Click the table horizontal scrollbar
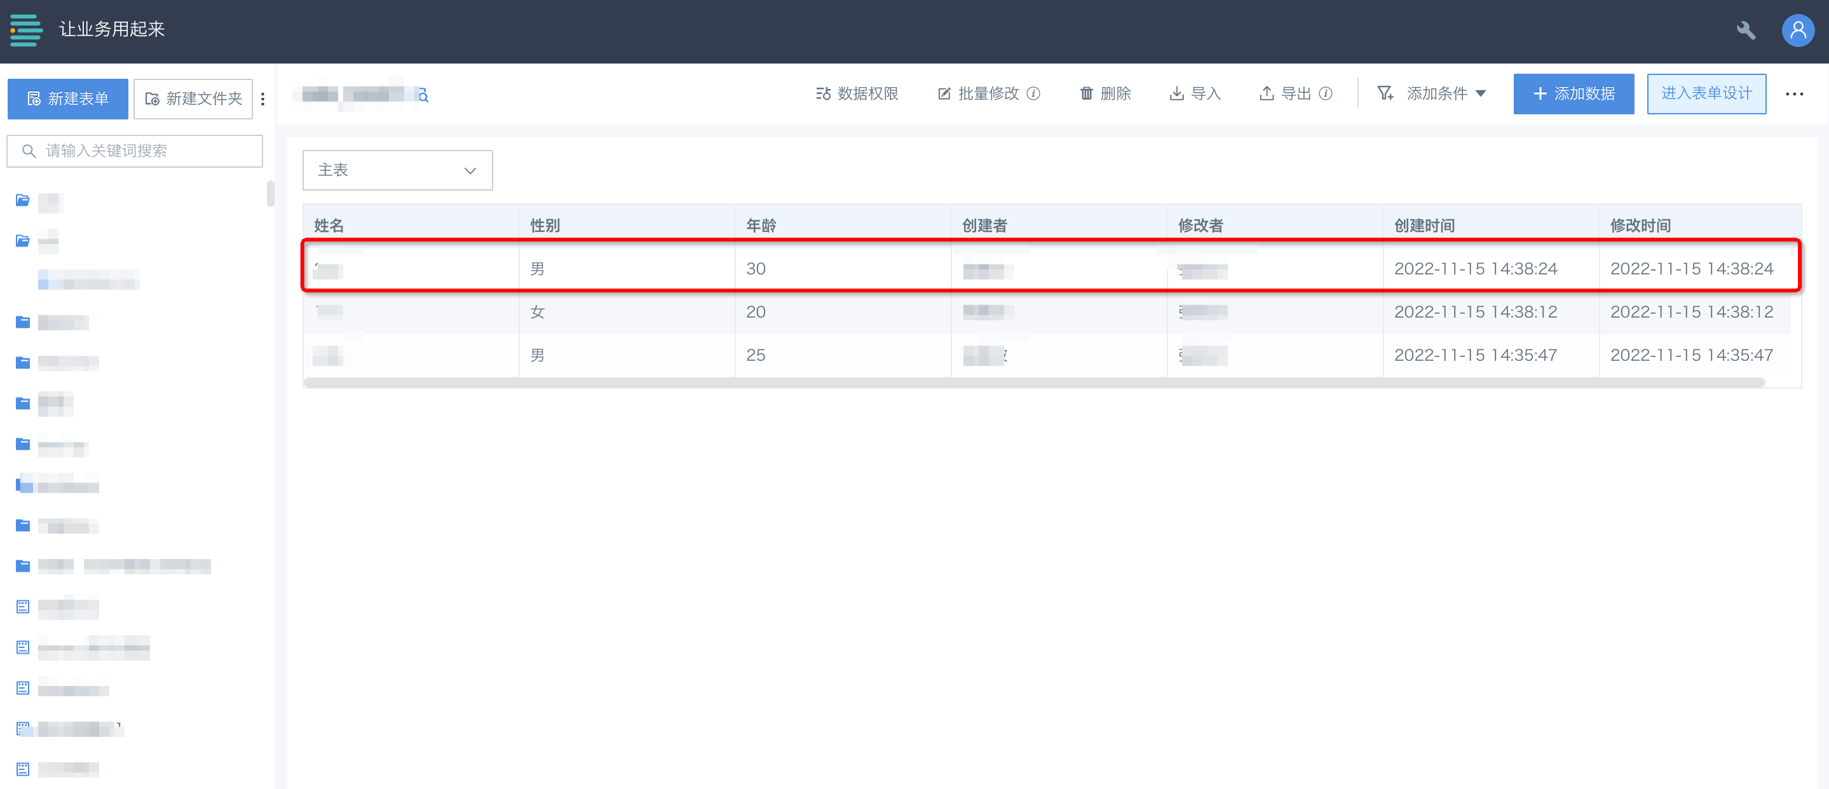Viewport: 1829px width, 789px height. click(1033, 382)
